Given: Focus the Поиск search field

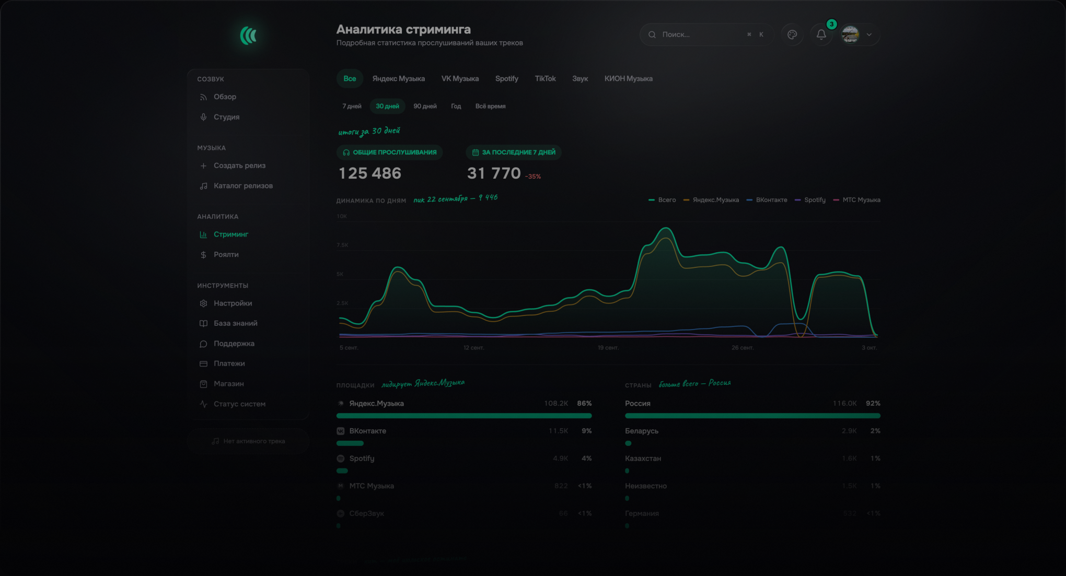Looking at the screenshot, I should pyautogui.click(x=706, y=34).
